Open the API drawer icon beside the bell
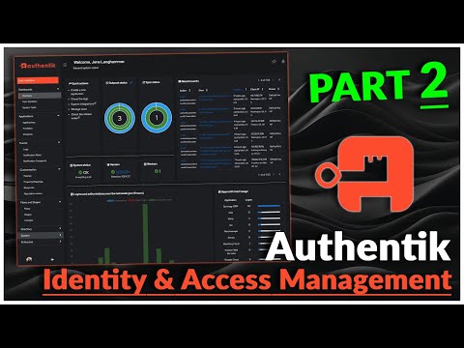Image resolution: width=464 pixels, height=348 pixels. 274,61
